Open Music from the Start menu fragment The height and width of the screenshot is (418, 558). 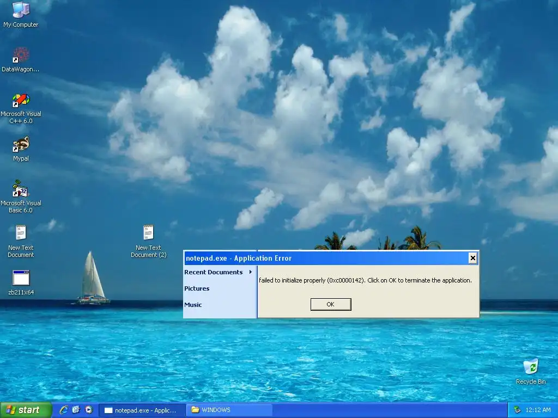click(193, 305)
